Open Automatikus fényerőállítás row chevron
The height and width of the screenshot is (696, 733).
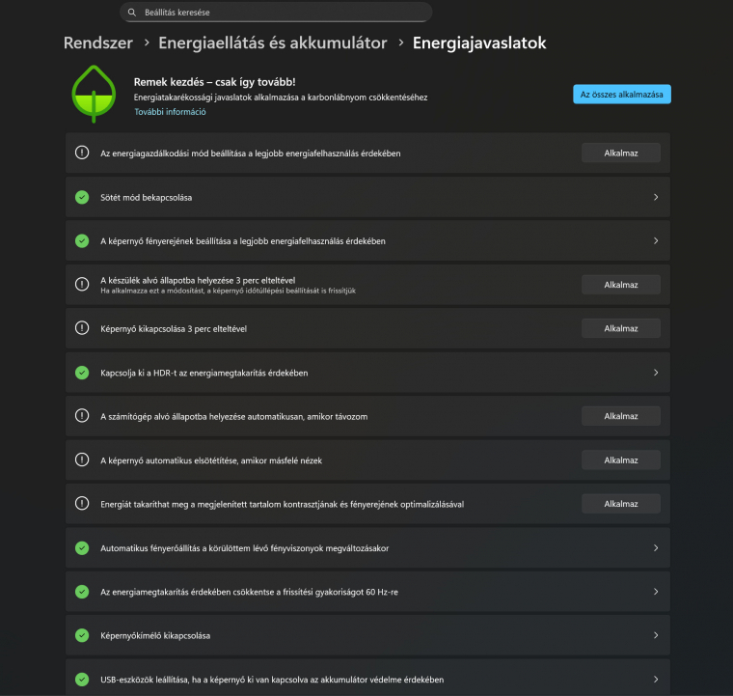pos(656,547)
